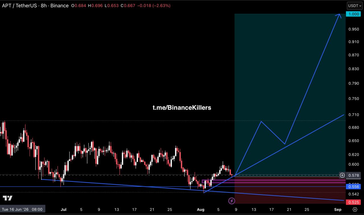Screen dimensions: 364x215
Task: Click the high value H0.696
Action: click(x=95, y=6)
